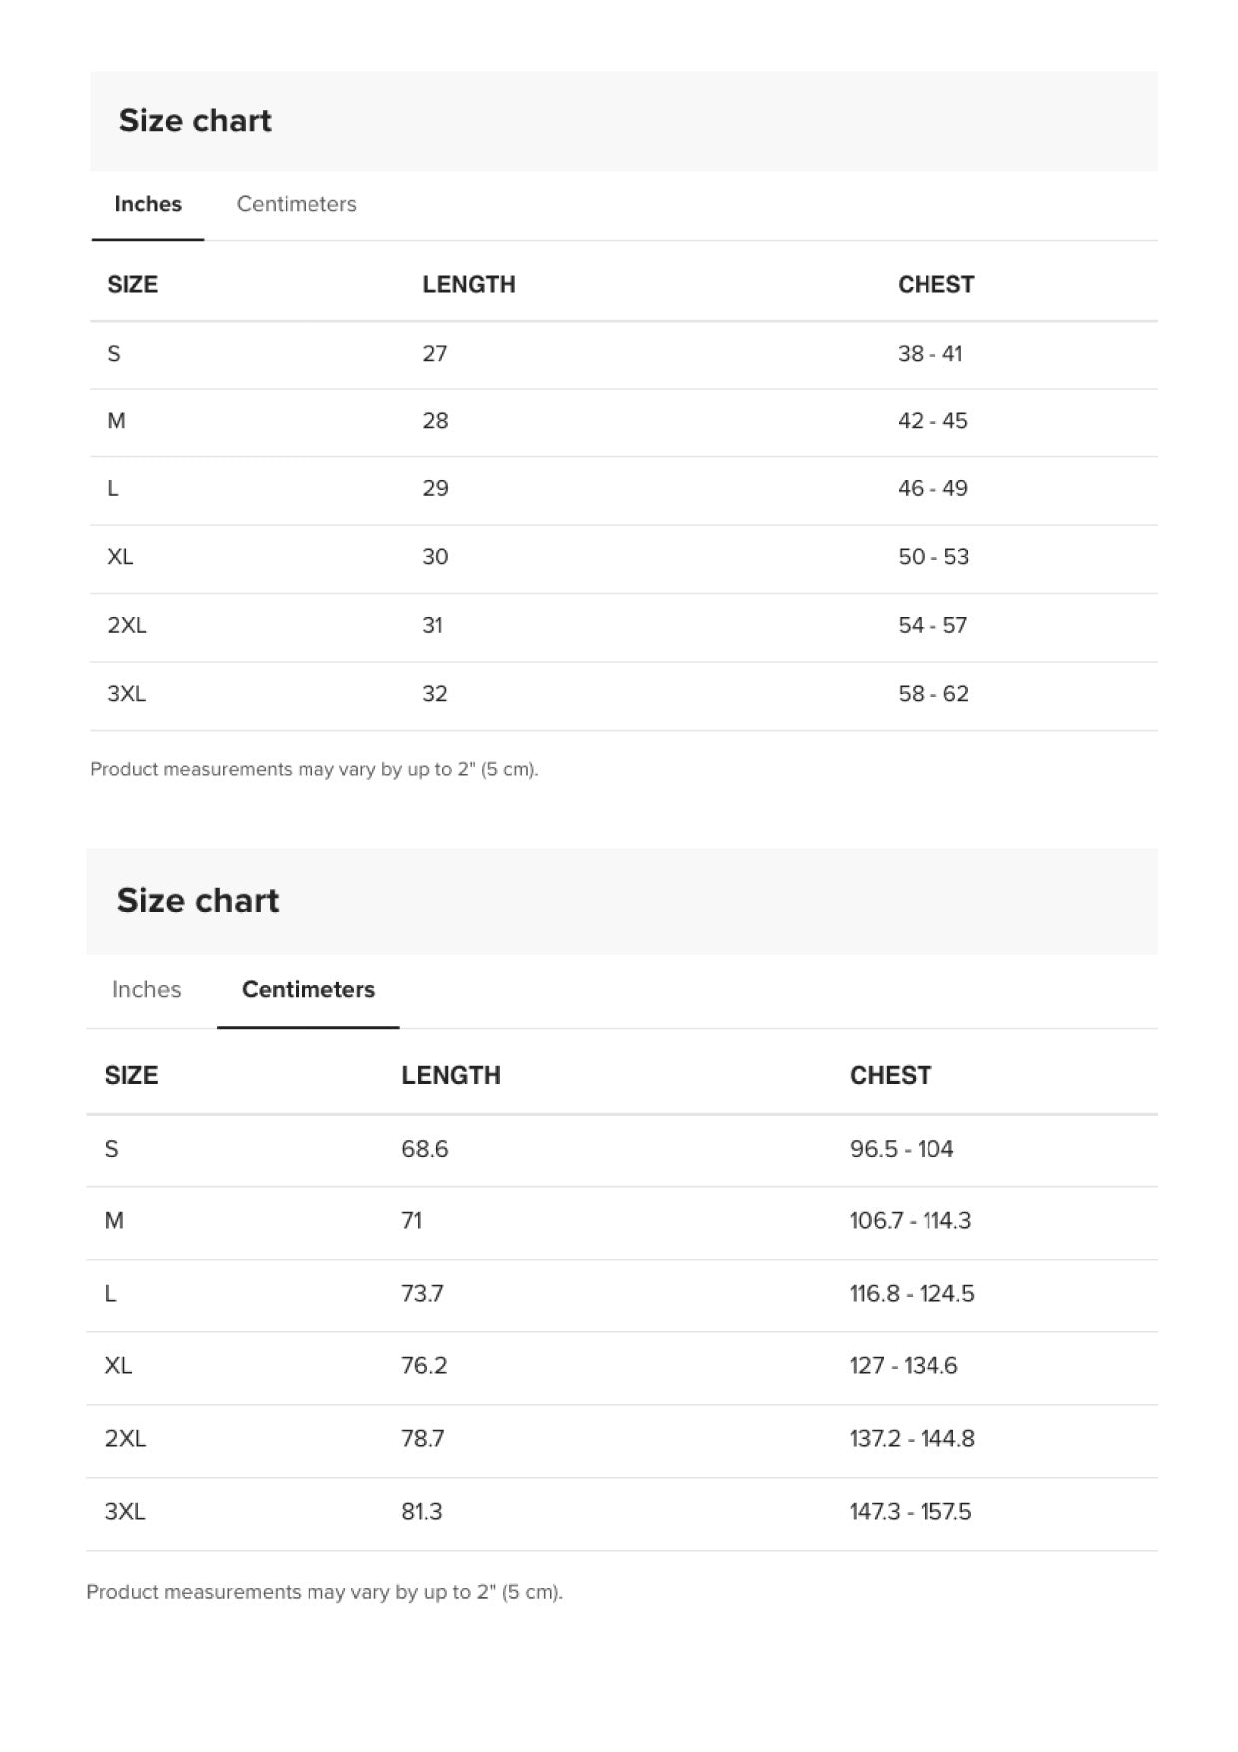Switch to the grayed-out Centimeters tab

point(297,204)
